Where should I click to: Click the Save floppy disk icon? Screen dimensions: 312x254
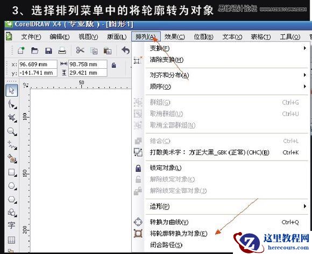(48, 50)
